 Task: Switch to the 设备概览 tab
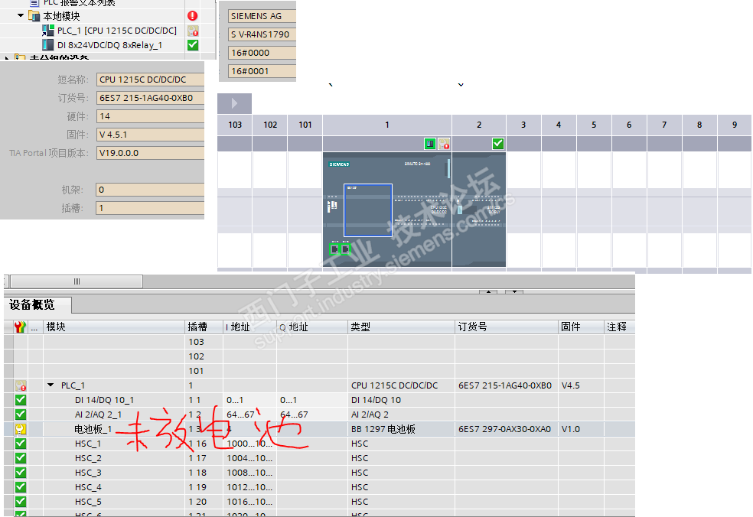pyautogui.click(x=37, y=305)
